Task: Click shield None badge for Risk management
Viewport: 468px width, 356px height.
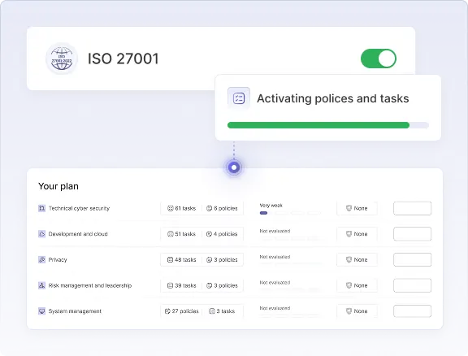Action: tap(357, 285)
